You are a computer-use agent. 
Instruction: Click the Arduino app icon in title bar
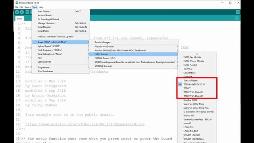click(17, 3)
